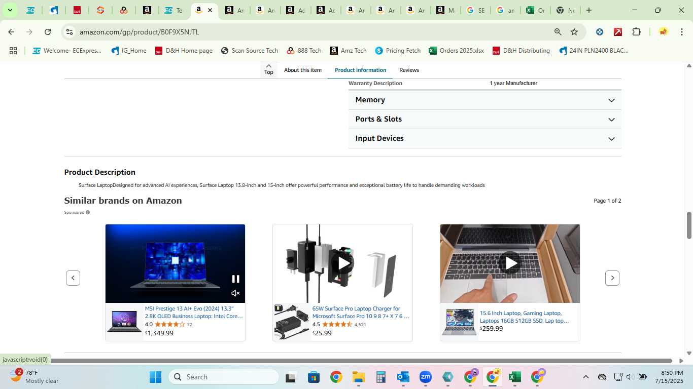Open the bookmarks apps grid icon

13,51
